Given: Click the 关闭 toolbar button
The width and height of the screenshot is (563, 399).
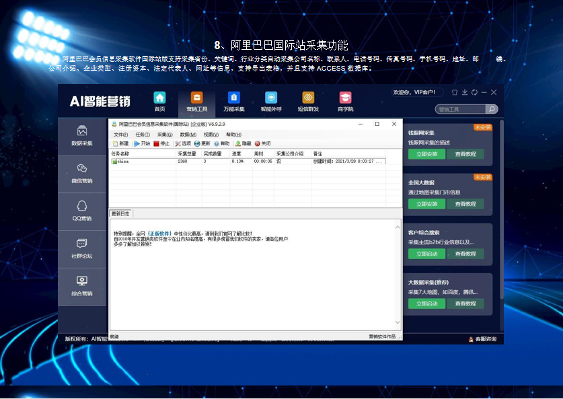Looking at the screenshot, I should click(262, 144).
